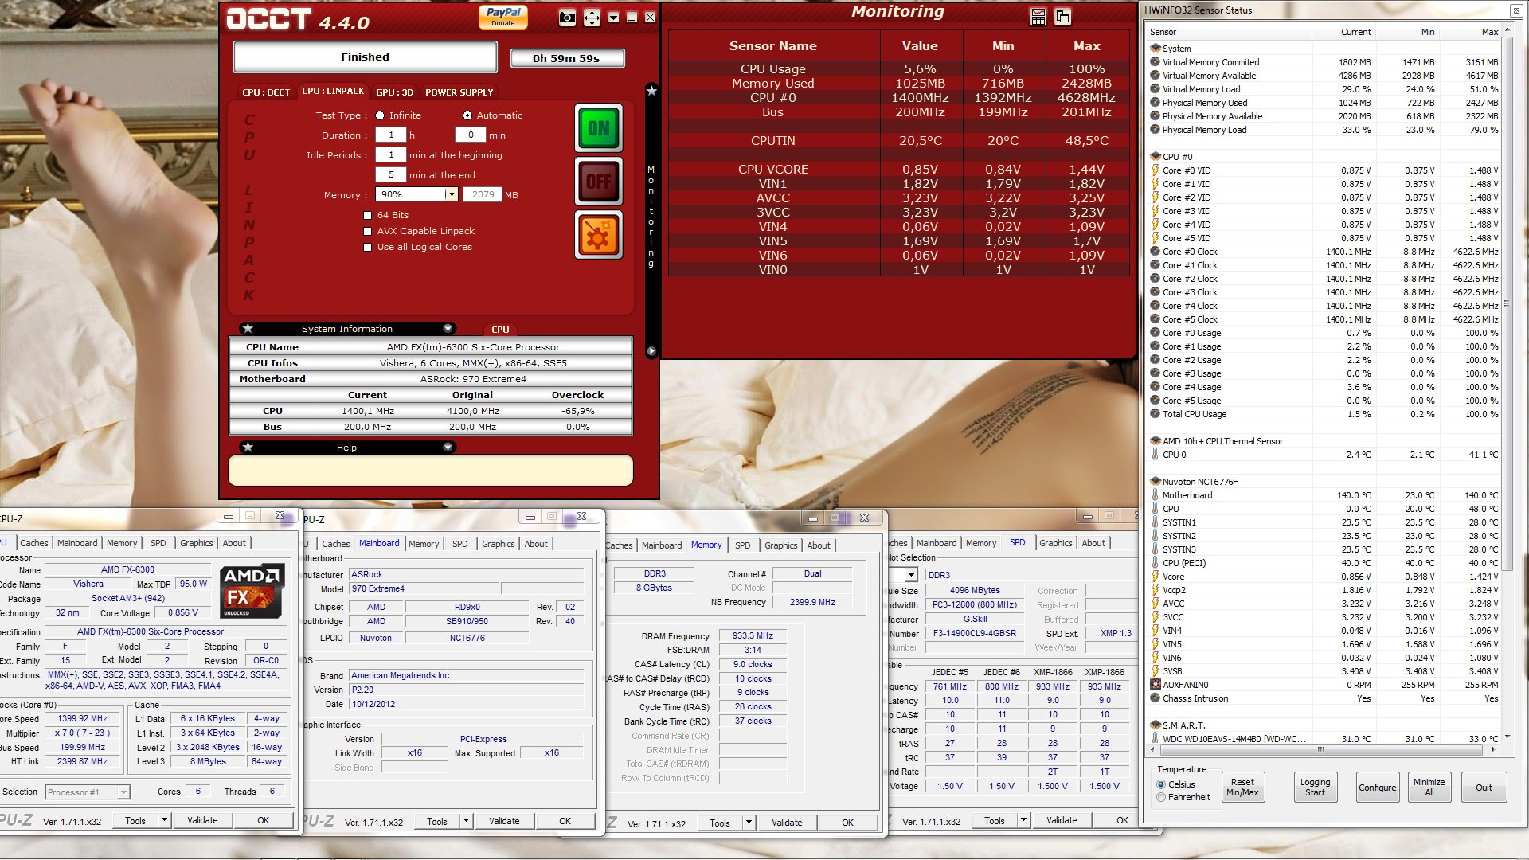This screenshot has width=1529, height=860.
Task: Click the AMD FX logo in CPU-Z
Action: (252, 591)
